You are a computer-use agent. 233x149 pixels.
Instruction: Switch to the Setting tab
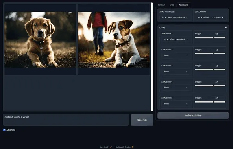(x=161, y=5)
